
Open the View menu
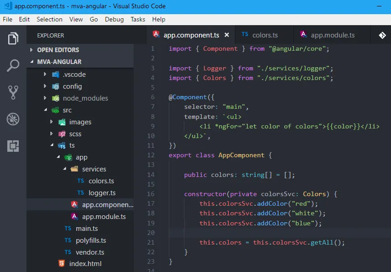click(76, 20)
